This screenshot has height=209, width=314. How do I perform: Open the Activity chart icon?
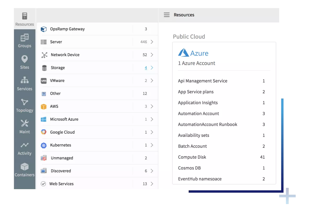click(25, 145)
